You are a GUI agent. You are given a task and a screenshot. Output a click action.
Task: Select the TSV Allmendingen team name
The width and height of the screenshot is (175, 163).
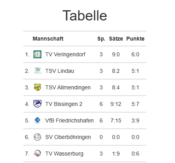tap(68, 87)
